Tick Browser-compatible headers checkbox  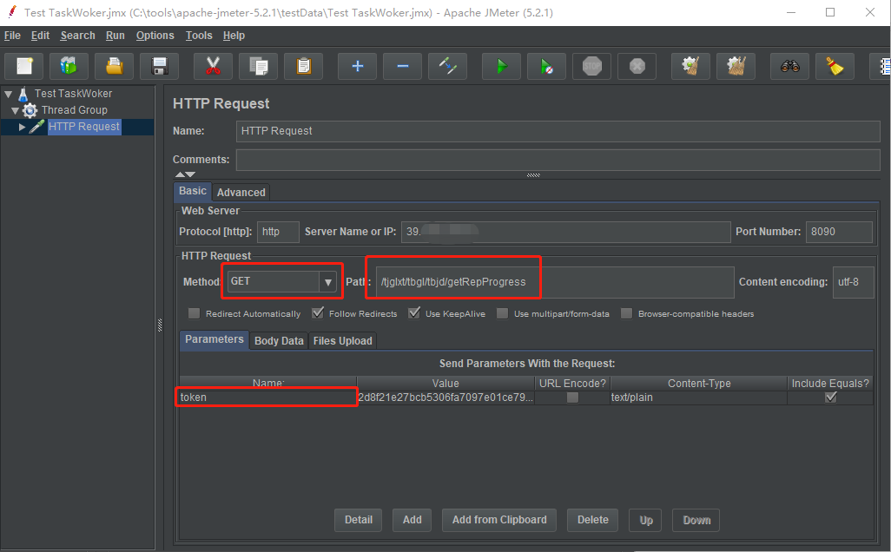626,313
